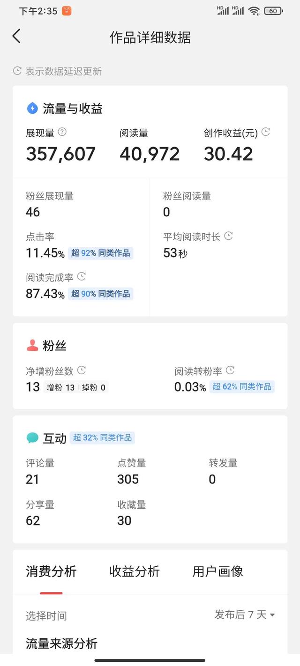Viewport: 300px width, 666px height.
Task: Tap the clock icon beside 创作收益(元)
Action: (266, 132)
